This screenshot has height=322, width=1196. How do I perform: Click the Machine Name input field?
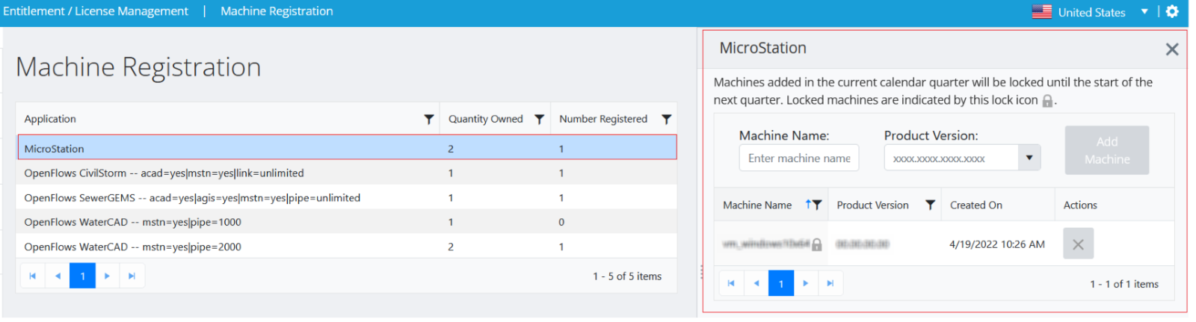pyautogui.click(x=798, y=158)
